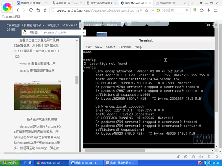222x166 pixels.
Task: Click the Ctrl key button
Action: [x=135, y=23]
